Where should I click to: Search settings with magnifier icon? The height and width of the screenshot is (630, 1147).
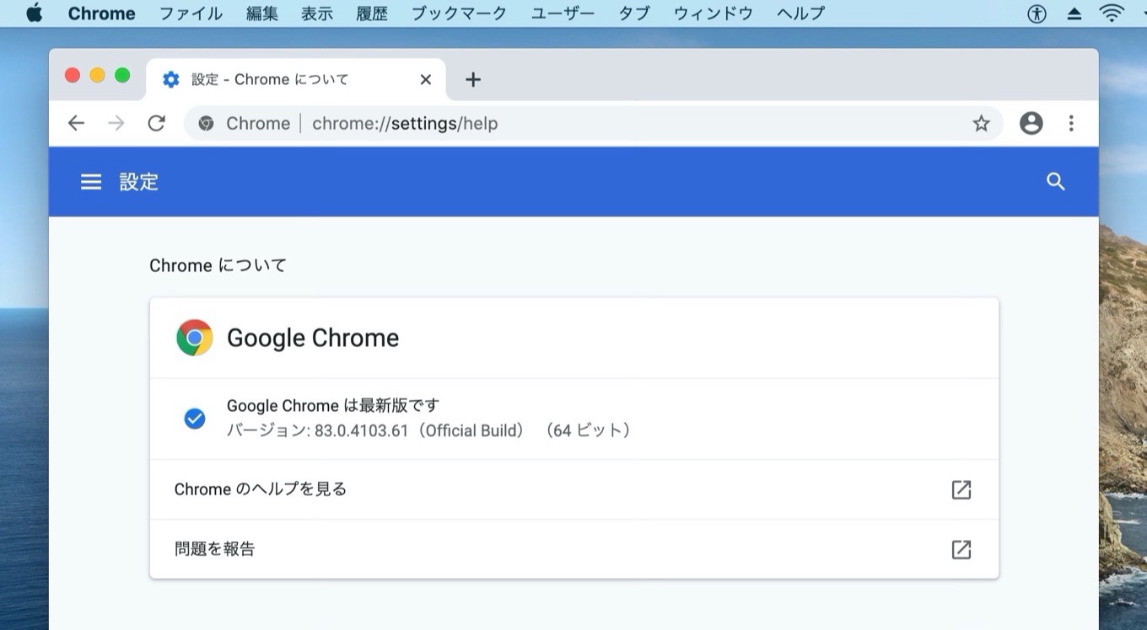[1055, 182]
